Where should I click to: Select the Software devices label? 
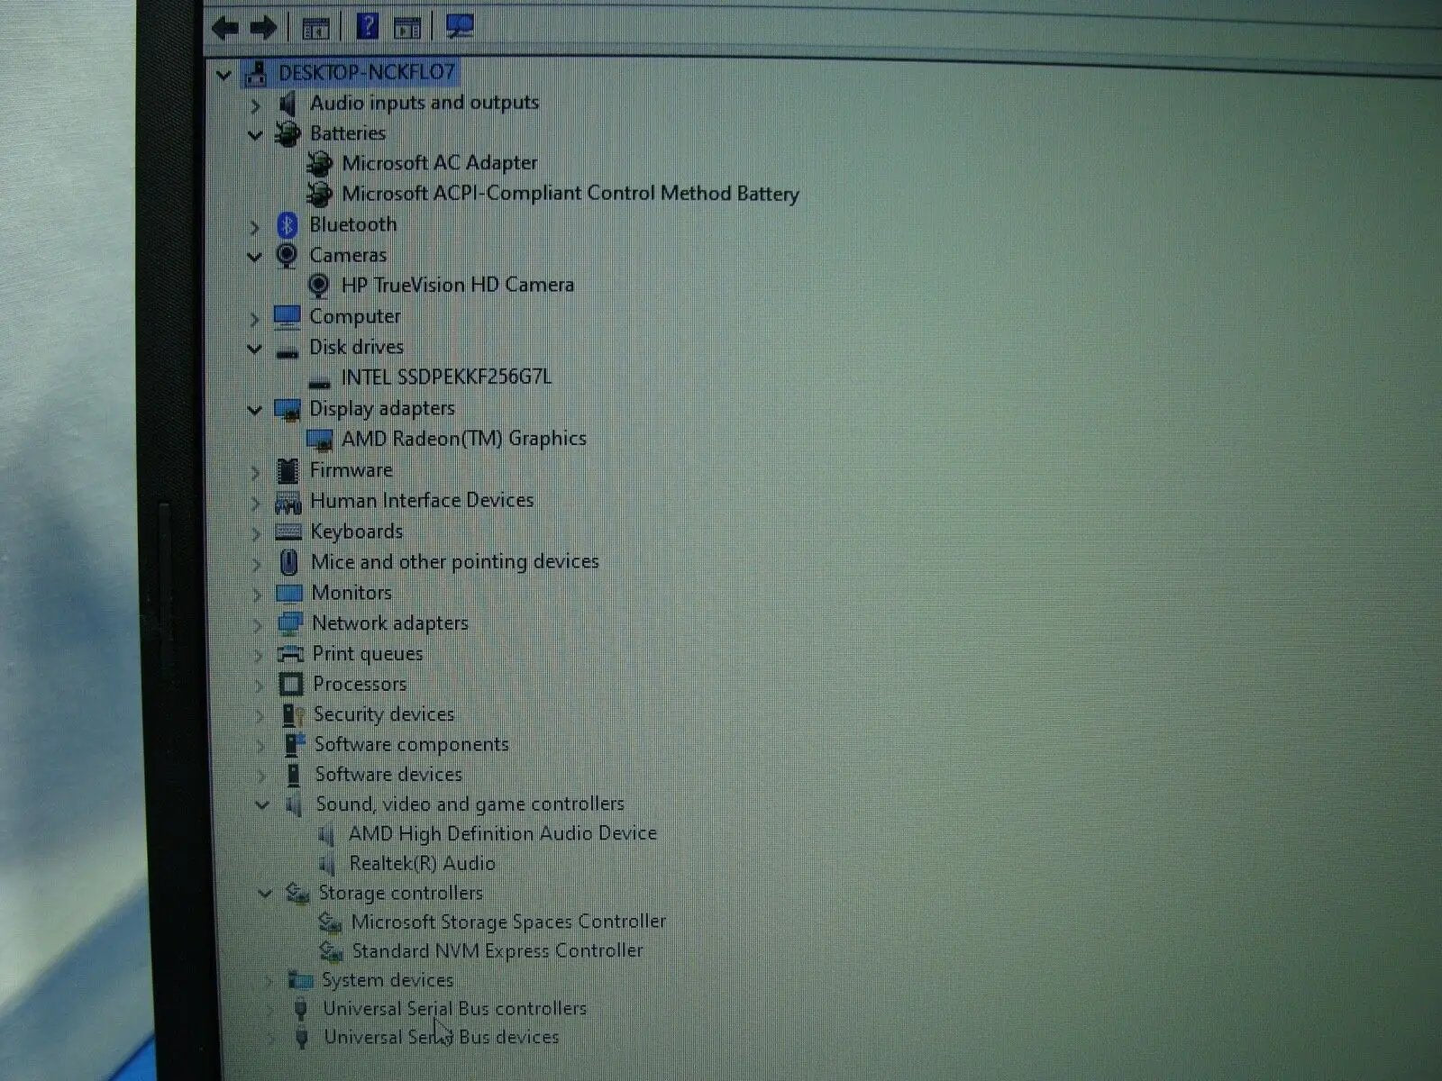coord(388,774)
